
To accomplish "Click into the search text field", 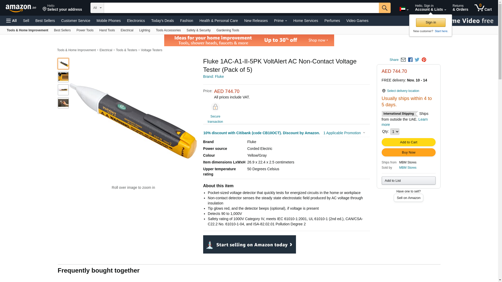I will point(241,8).
